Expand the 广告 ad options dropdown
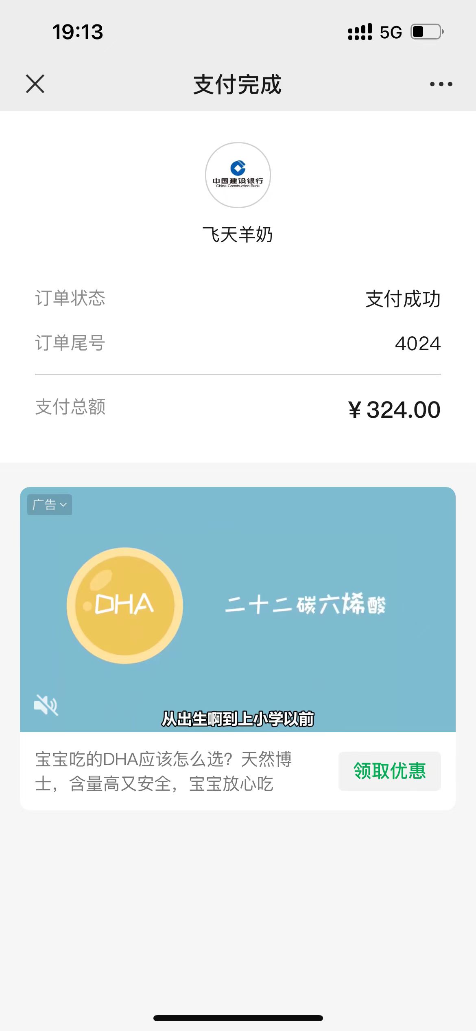The image size is (476, 1031). click(x=49, y=505)
